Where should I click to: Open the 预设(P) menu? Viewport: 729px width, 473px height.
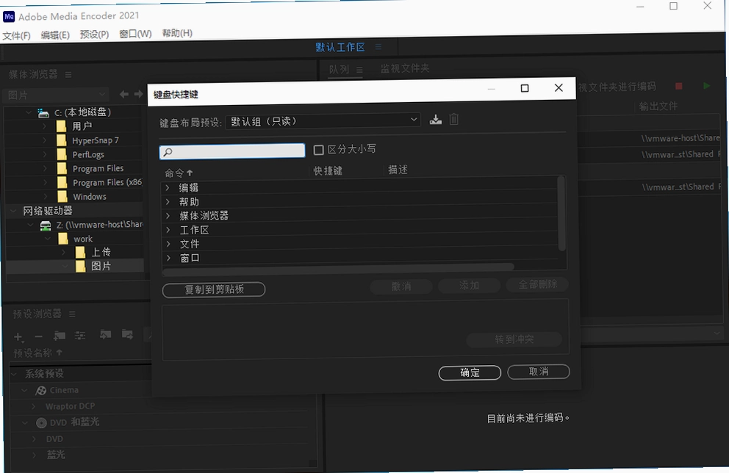click(94, 35)
